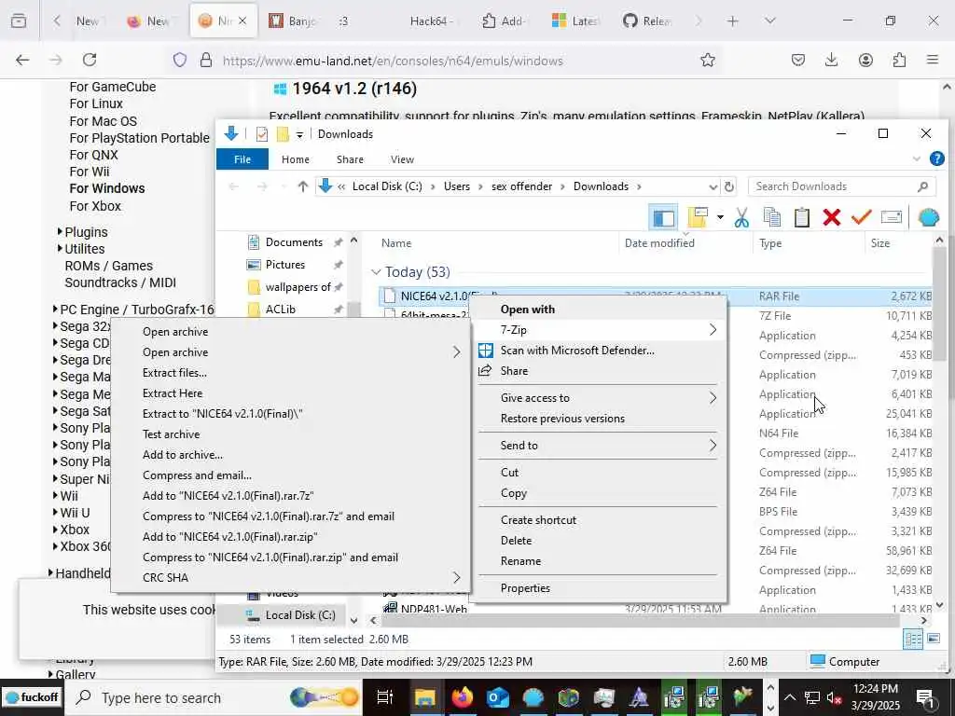Sort files by Date modified column
This screenshot has width=955, height=716.
click(659, 243)
